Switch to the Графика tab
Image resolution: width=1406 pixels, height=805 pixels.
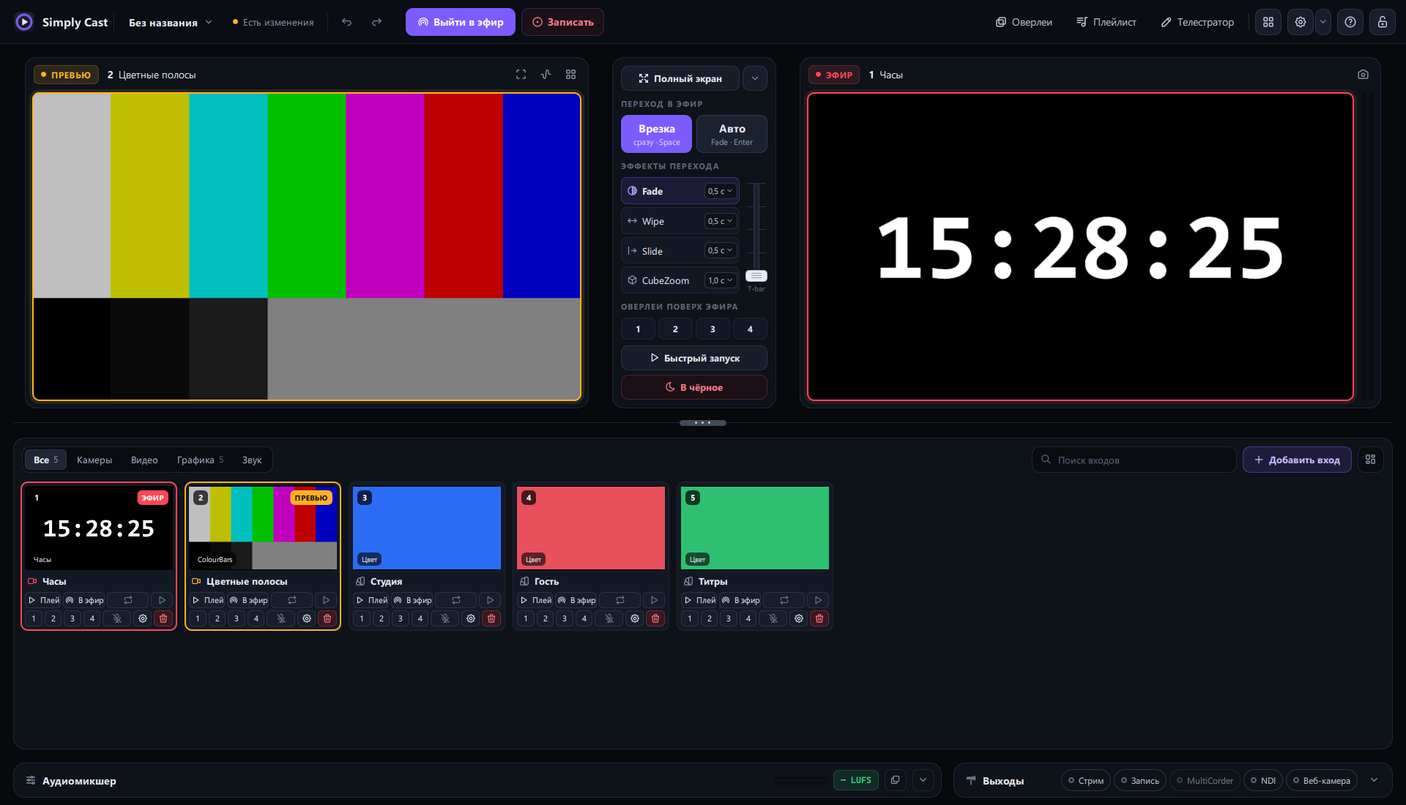click(200, 460)
